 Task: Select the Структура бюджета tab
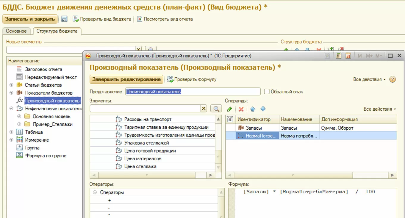57,31
